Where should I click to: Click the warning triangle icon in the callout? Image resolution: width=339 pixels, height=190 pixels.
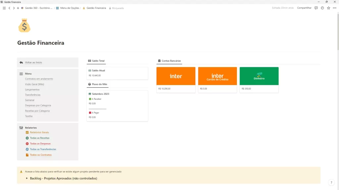point(21,172)
